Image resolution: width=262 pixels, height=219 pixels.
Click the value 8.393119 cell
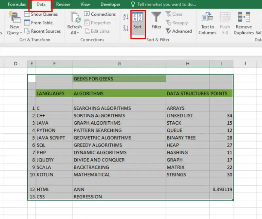tap(221, 189)
